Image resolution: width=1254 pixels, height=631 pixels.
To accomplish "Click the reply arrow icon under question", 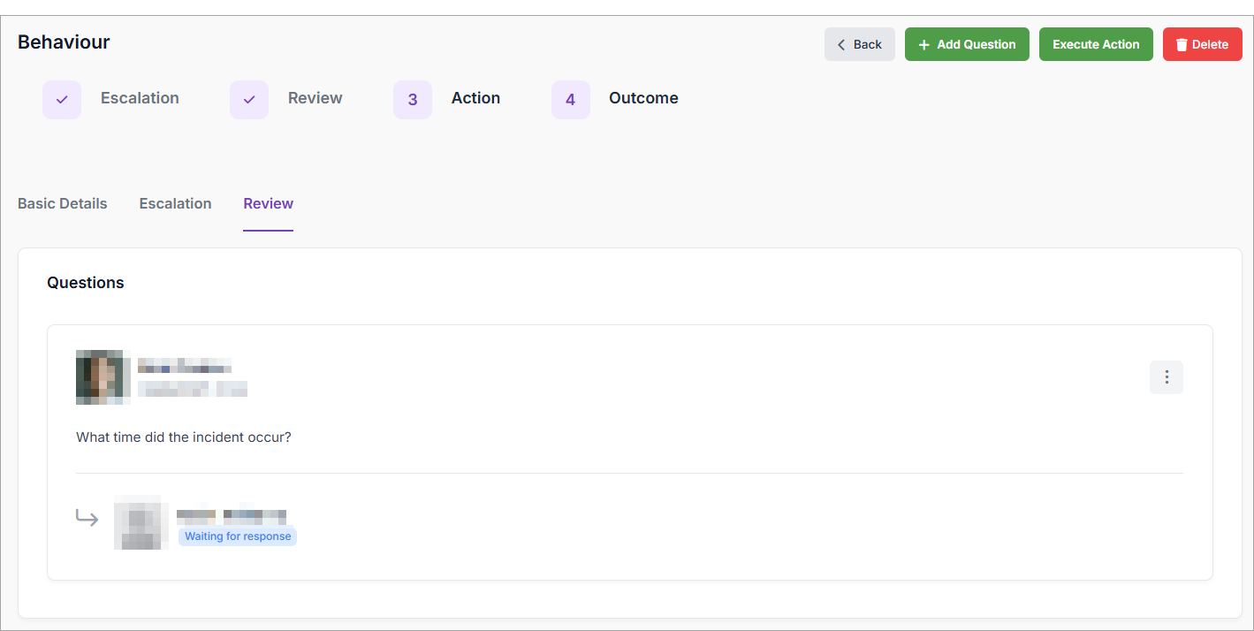I will coord(87,518).
